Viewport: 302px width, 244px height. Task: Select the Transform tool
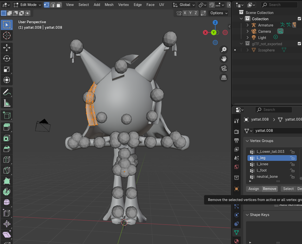pos(7,80)
